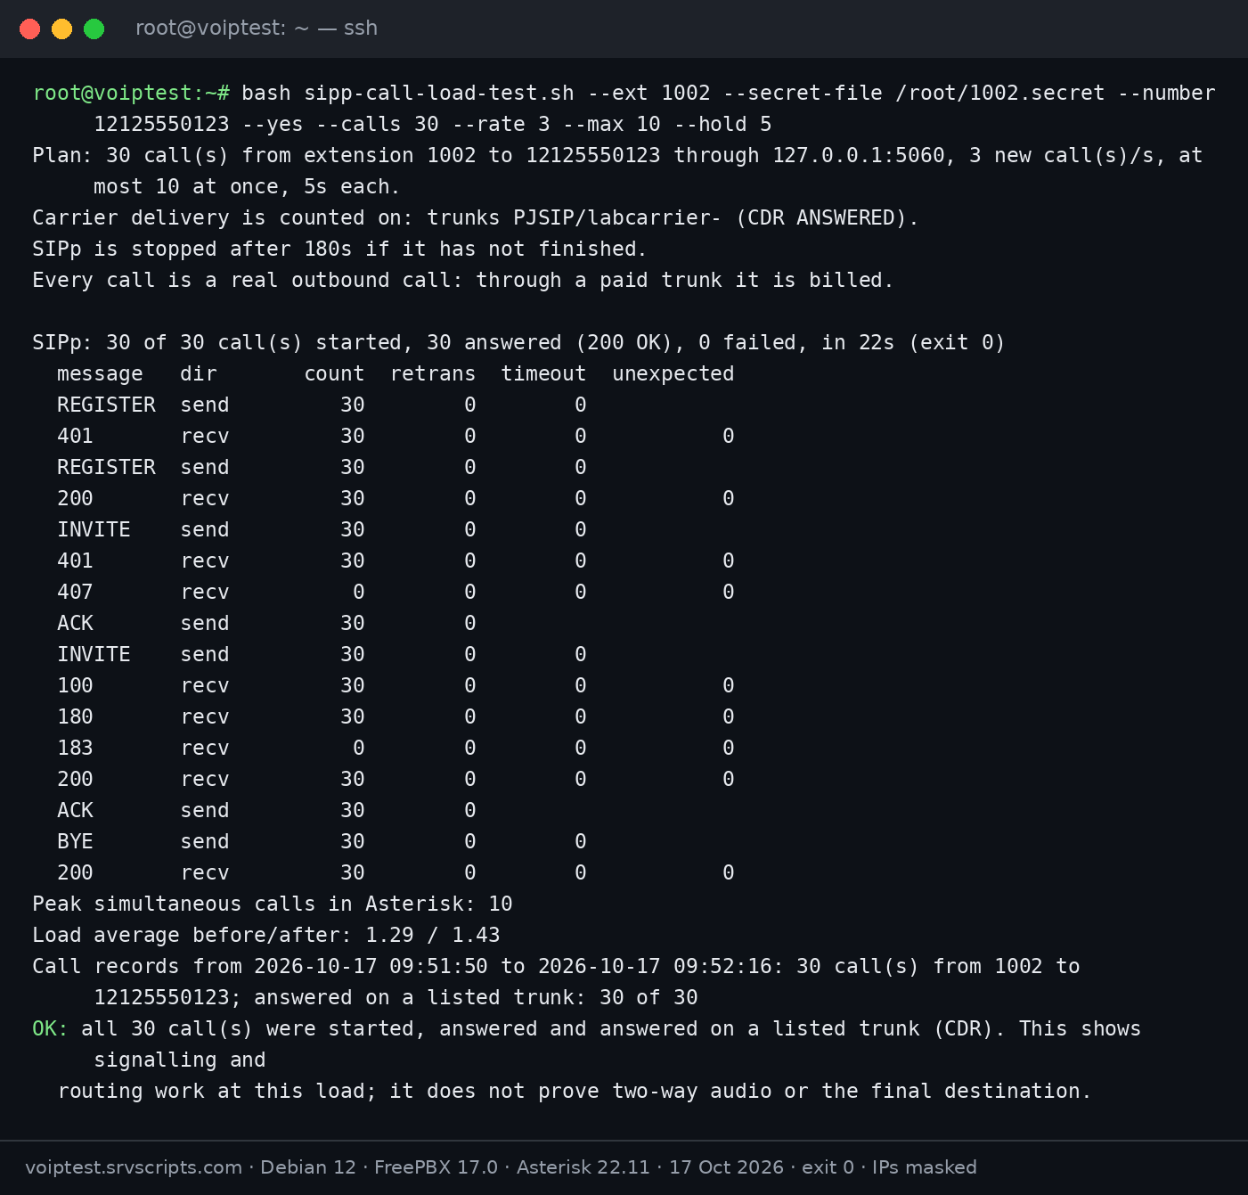Click the "routing work at this load" line
This screenshot has height=1195, width=1248.
[x=575, y=1091]
